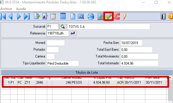Click the Referencia input field
This screenshot has width=173, height=103.
coord(58,33)
